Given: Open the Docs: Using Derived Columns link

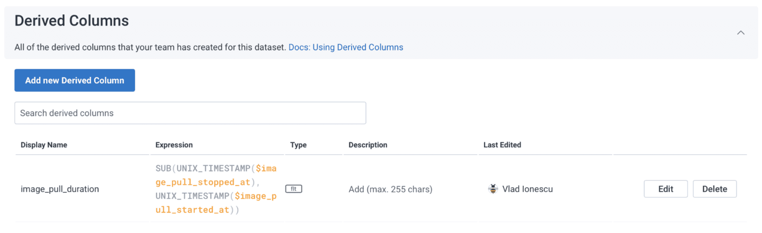Looking at the screenshot, I should (x=346, y=48).
